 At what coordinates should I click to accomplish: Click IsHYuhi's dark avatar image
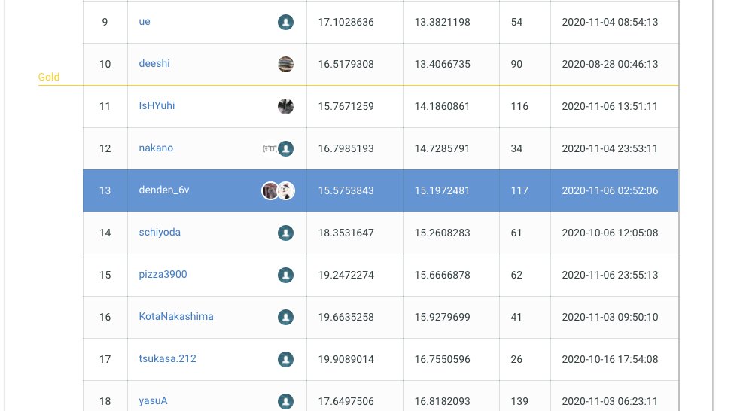click(285, 106)
